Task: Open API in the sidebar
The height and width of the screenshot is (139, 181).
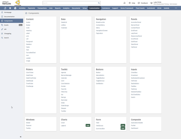Action: point(12,29)
